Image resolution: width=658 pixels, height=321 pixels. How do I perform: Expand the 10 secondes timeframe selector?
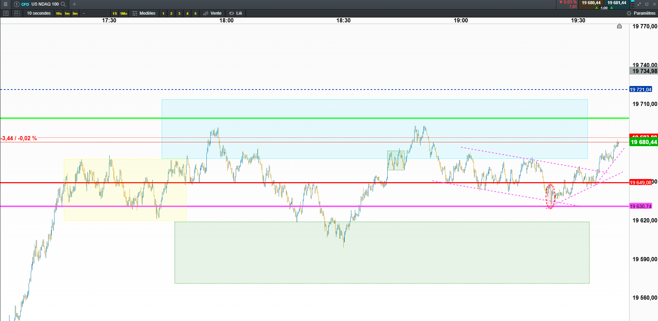(39, 13)
